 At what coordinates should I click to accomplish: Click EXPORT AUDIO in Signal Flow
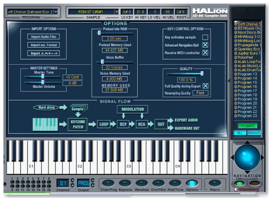pyautogui.click(x=186, y=120)
